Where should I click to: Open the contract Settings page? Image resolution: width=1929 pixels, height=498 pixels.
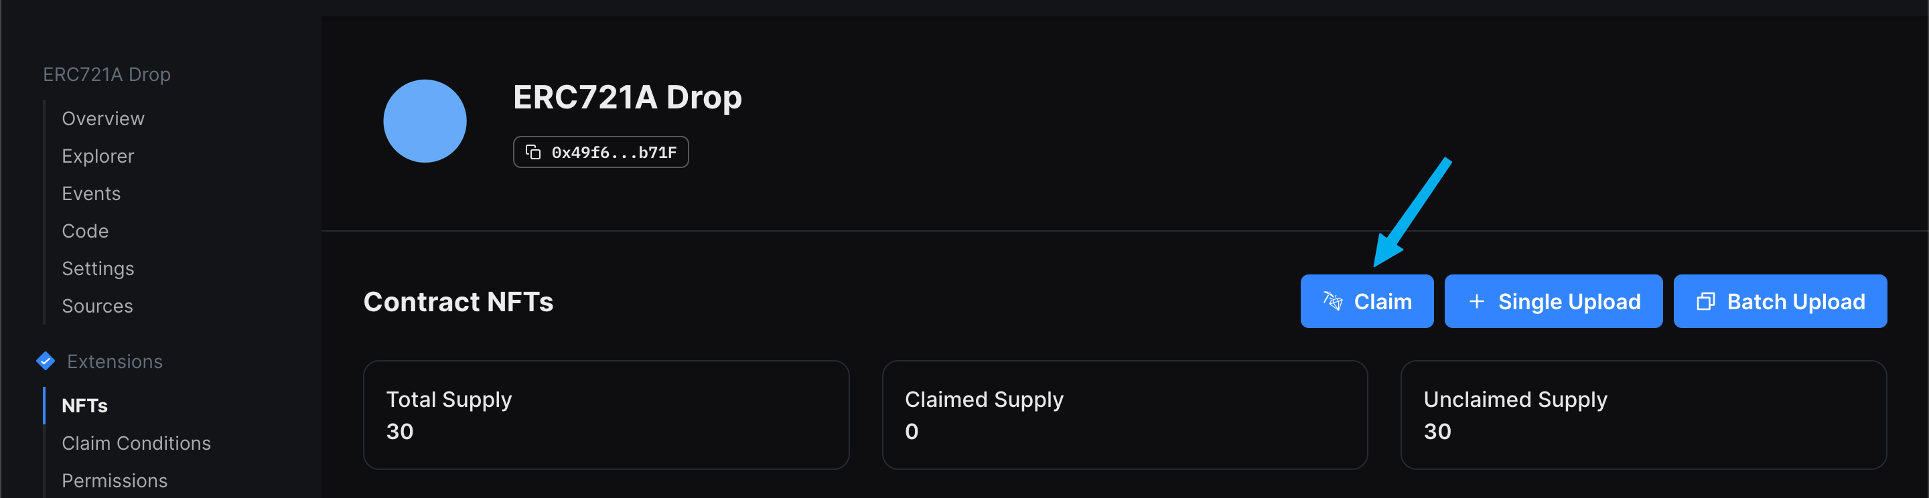98,268
